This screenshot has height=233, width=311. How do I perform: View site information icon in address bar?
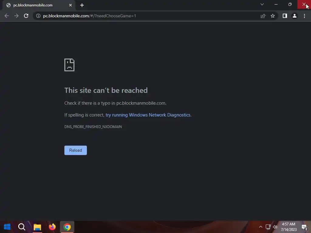pos(38,16)
